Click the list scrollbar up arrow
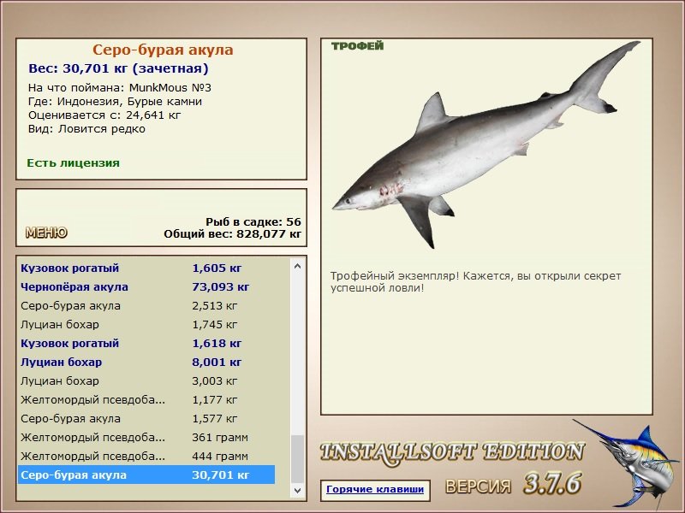The width and height of the screenshot is (685, 513). point(297,266)
